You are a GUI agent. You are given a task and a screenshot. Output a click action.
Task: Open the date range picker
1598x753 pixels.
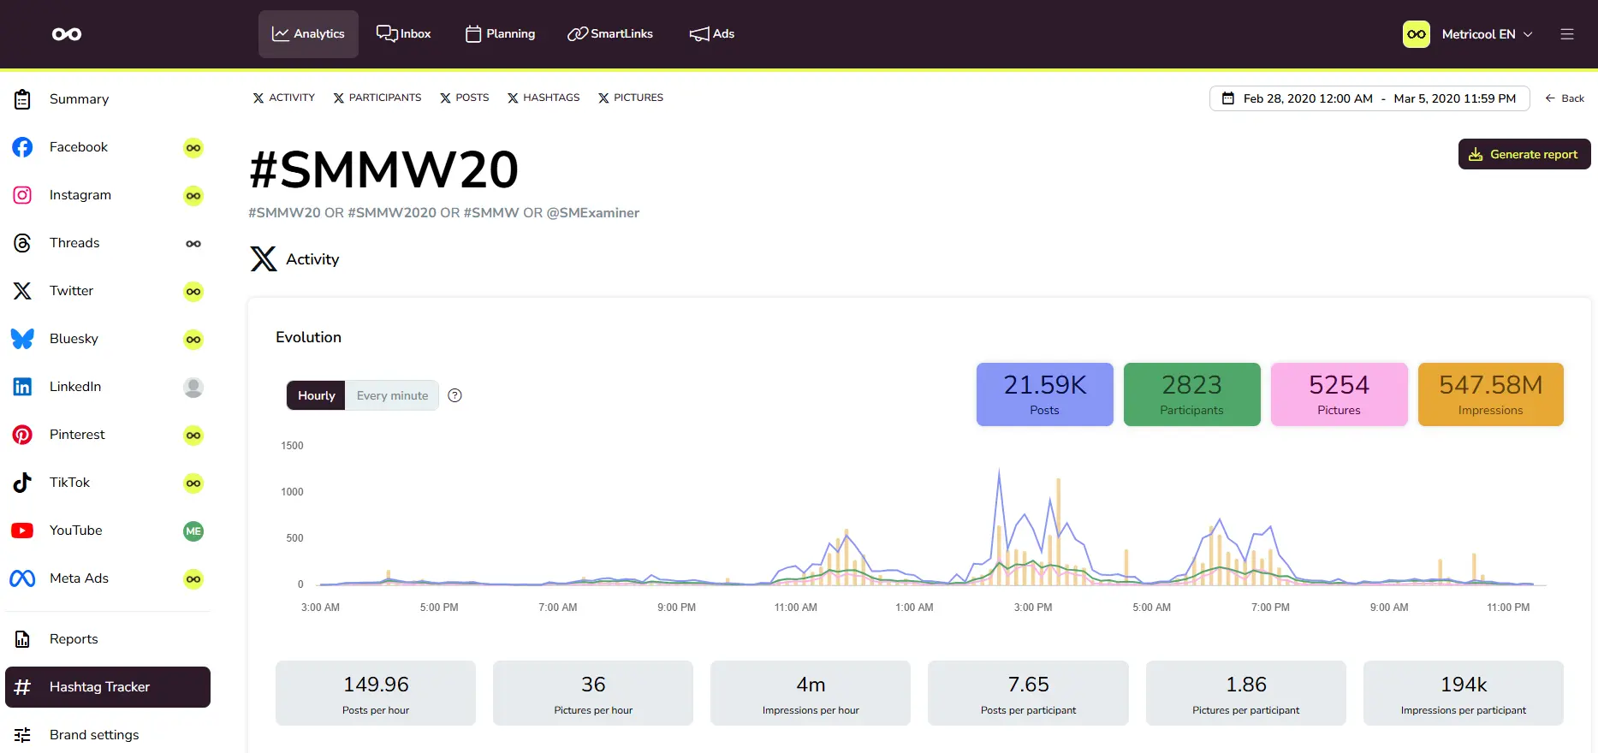click(x=1369, y=98)
